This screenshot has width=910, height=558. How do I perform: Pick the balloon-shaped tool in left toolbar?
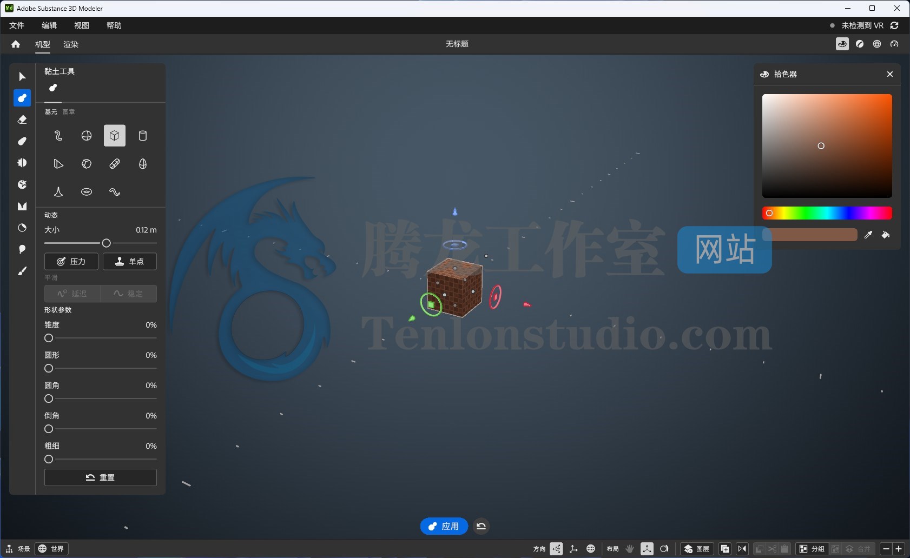pos(22,249)
